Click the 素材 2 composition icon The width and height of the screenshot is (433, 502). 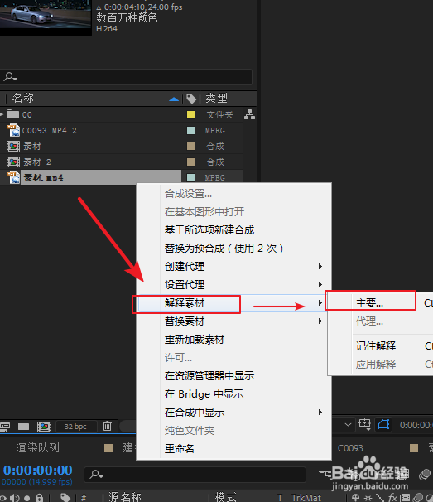pos(13,162)
